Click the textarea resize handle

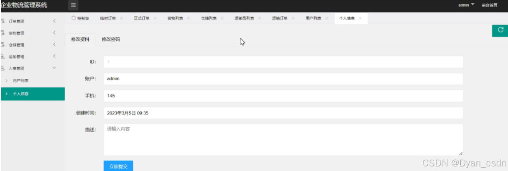click(460, 154)
